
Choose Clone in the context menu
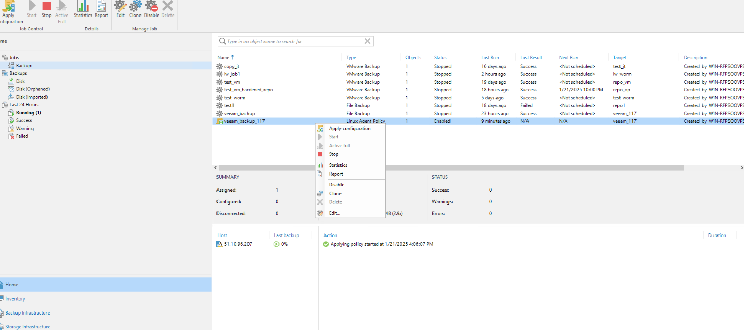coord(335,194)
